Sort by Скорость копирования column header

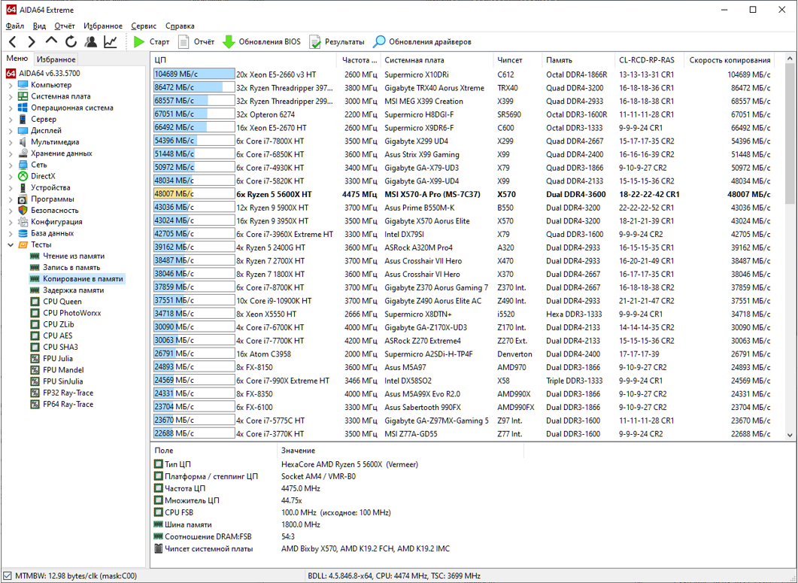(729, 60)
